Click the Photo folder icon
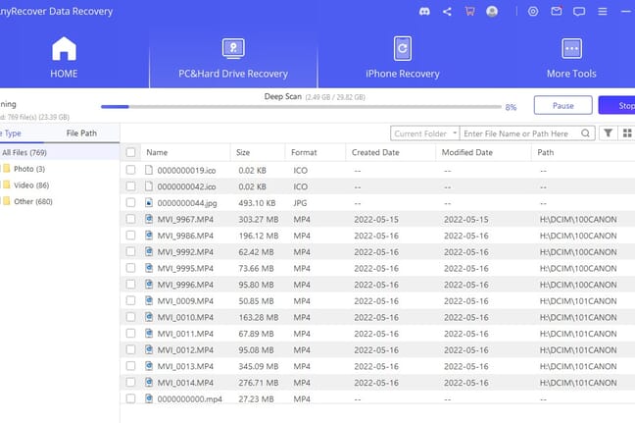This screenshot has width=635, height=423. [7, 169]
